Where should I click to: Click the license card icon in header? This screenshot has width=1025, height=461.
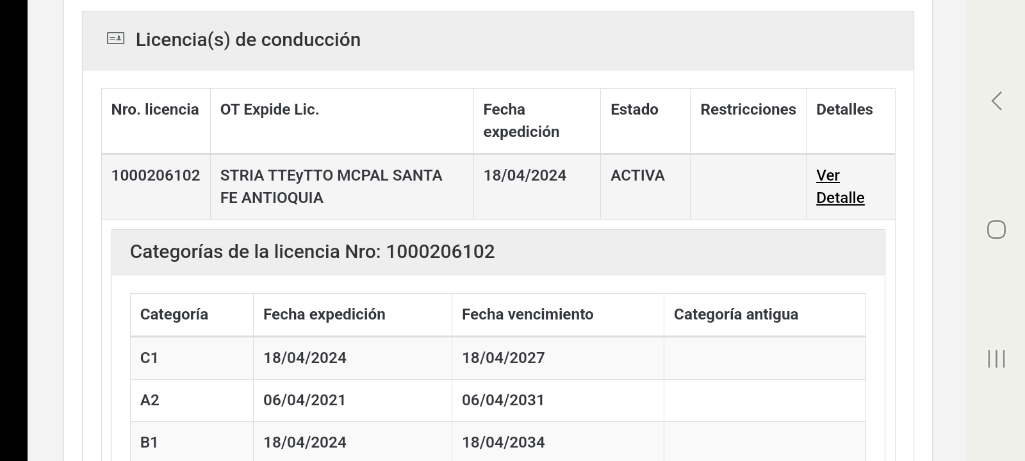pyautogui.click(x=115, y=39)
